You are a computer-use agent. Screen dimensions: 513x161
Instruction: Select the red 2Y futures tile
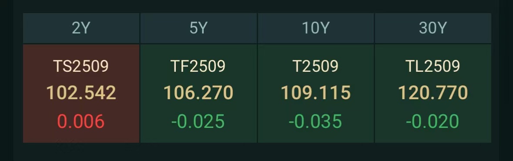[x=81, y=94]
